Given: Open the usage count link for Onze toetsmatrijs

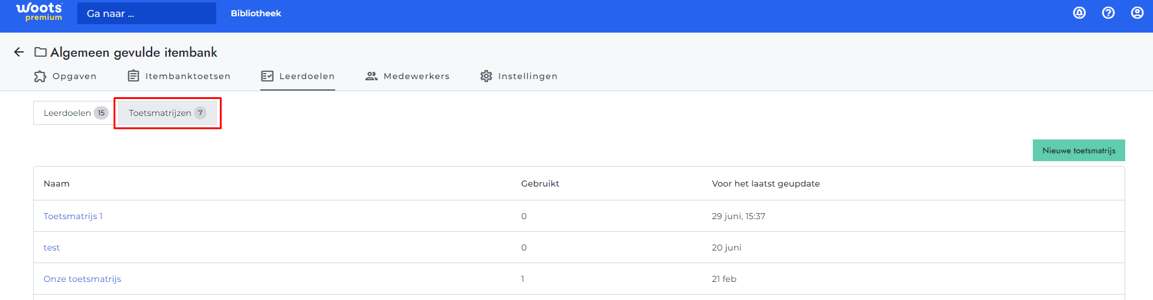Looking at the screenshot, I should click(x=523, y=279).
